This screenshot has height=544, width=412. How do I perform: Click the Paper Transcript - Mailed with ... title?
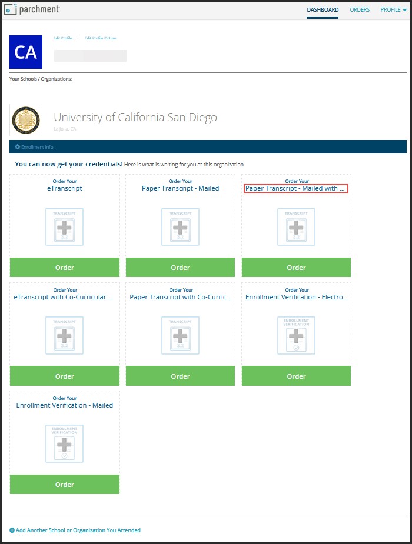[x=295, y=188]
